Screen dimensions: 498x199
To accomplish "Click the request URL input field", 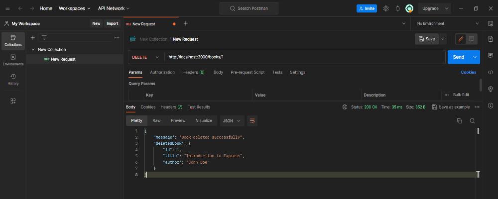I will coord(304,57).
